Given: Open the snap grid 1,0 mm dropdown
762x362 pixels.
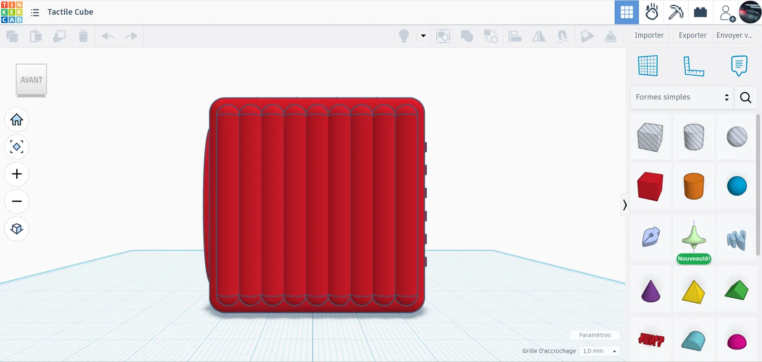Looking at the screenshot, I should [x=600, y=351].
